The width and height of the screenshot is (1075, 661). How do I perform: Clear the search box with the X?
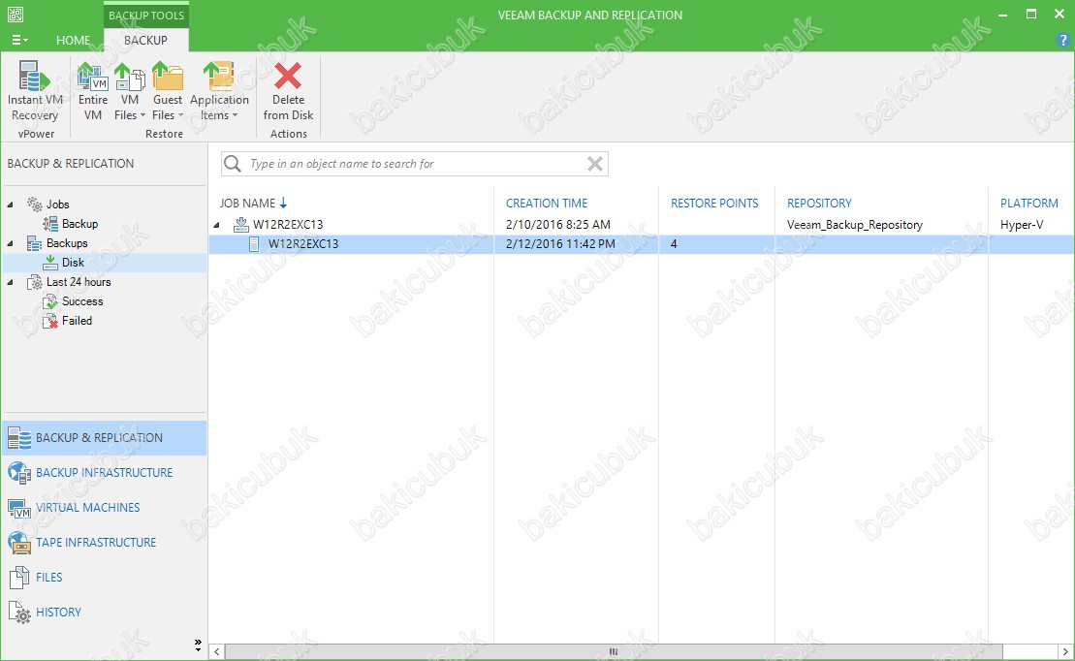(595, 164)
